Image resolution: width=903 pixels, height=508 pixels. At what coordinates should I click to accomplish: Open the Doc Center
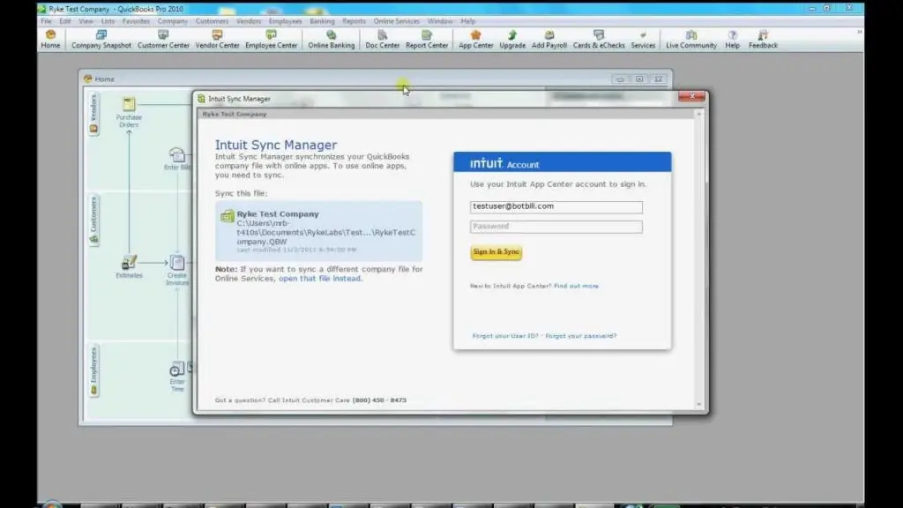tap(383, 39)
